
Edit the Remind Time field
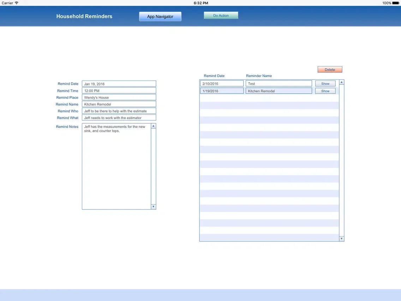(119, 91)
